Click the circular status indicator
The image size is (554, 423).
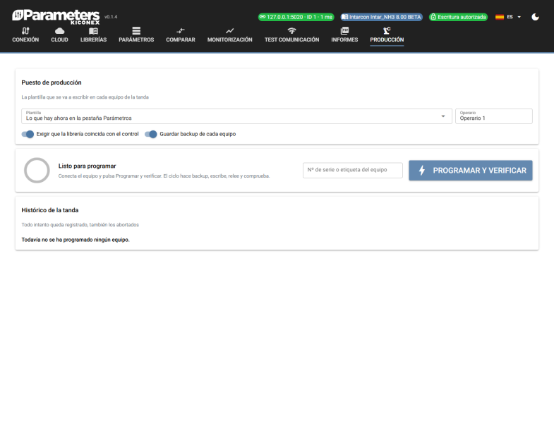coord(37,170)
